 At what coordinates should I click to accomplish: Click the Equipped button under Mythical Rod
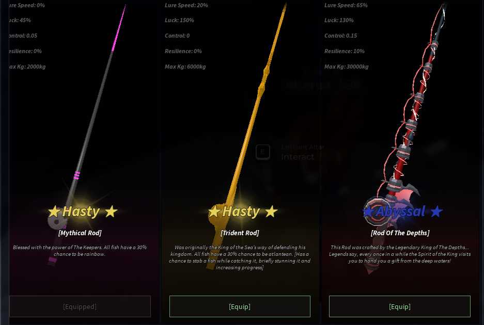[x=80, y=306]
